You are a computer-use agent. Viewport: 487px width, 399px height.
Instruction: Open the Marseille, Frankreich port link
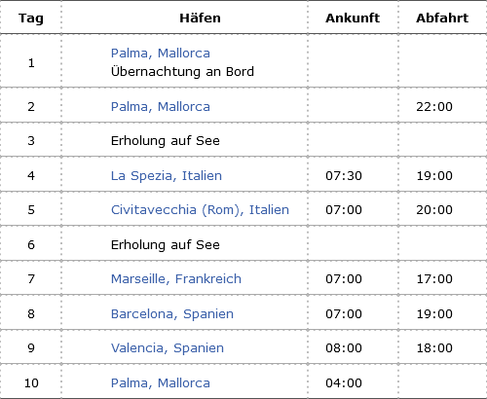tap(176, 279)
